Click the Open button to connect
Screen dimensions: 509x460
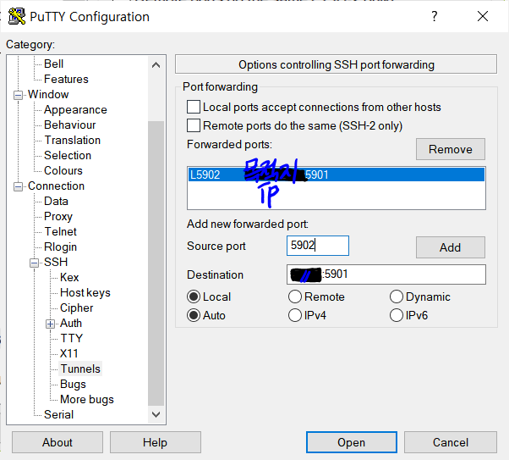[x=351, y=442]
